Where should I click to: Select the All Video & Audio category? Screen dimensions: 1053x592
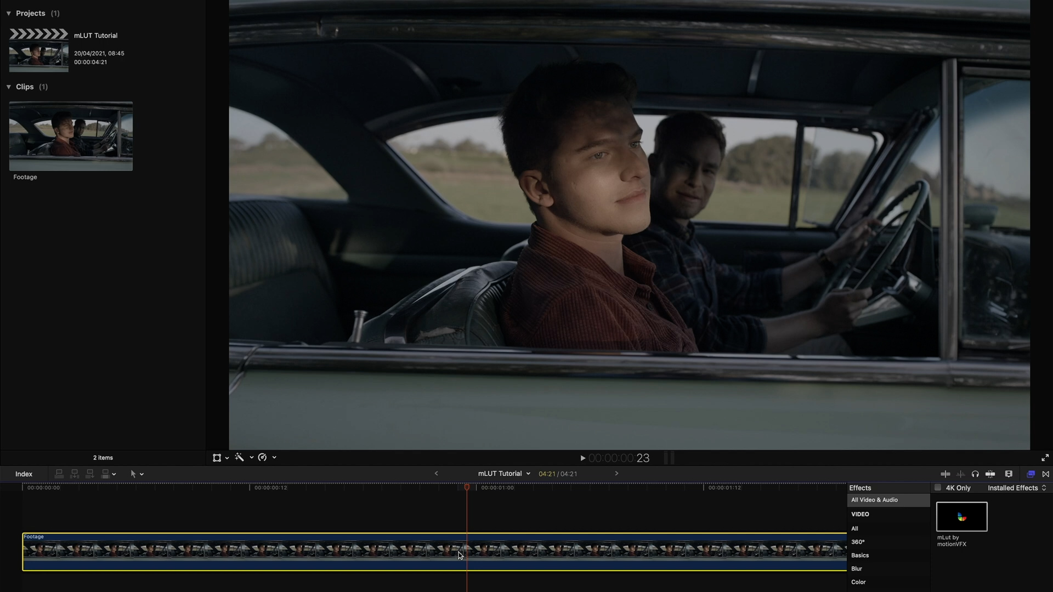[888, 500]
